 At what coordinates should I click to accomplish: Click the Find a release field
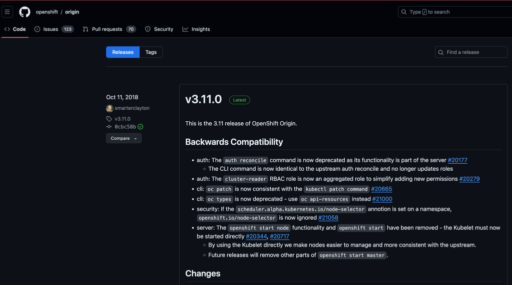coord(471,52)
